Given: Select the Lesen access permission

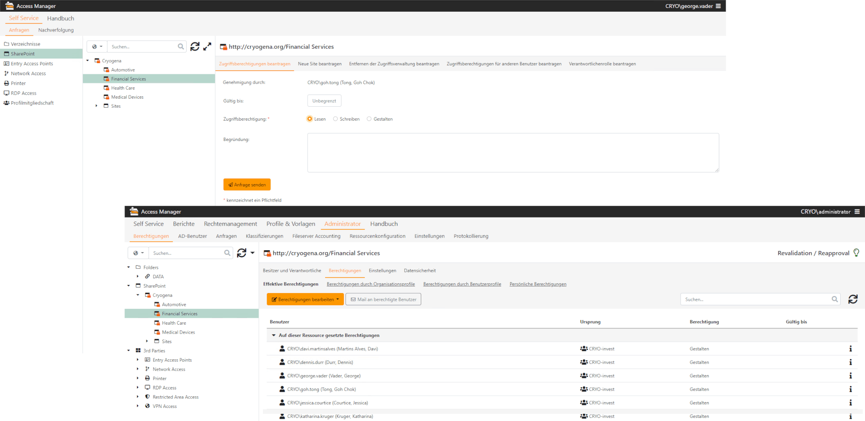Looking at the screenshot, I should click(309, 118).
